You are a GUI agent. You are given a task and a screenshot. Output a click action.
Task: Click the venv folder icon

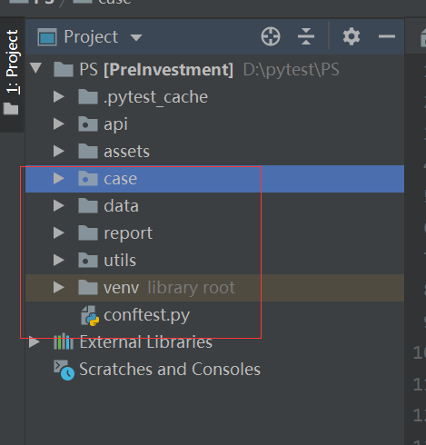click(88, 287)
